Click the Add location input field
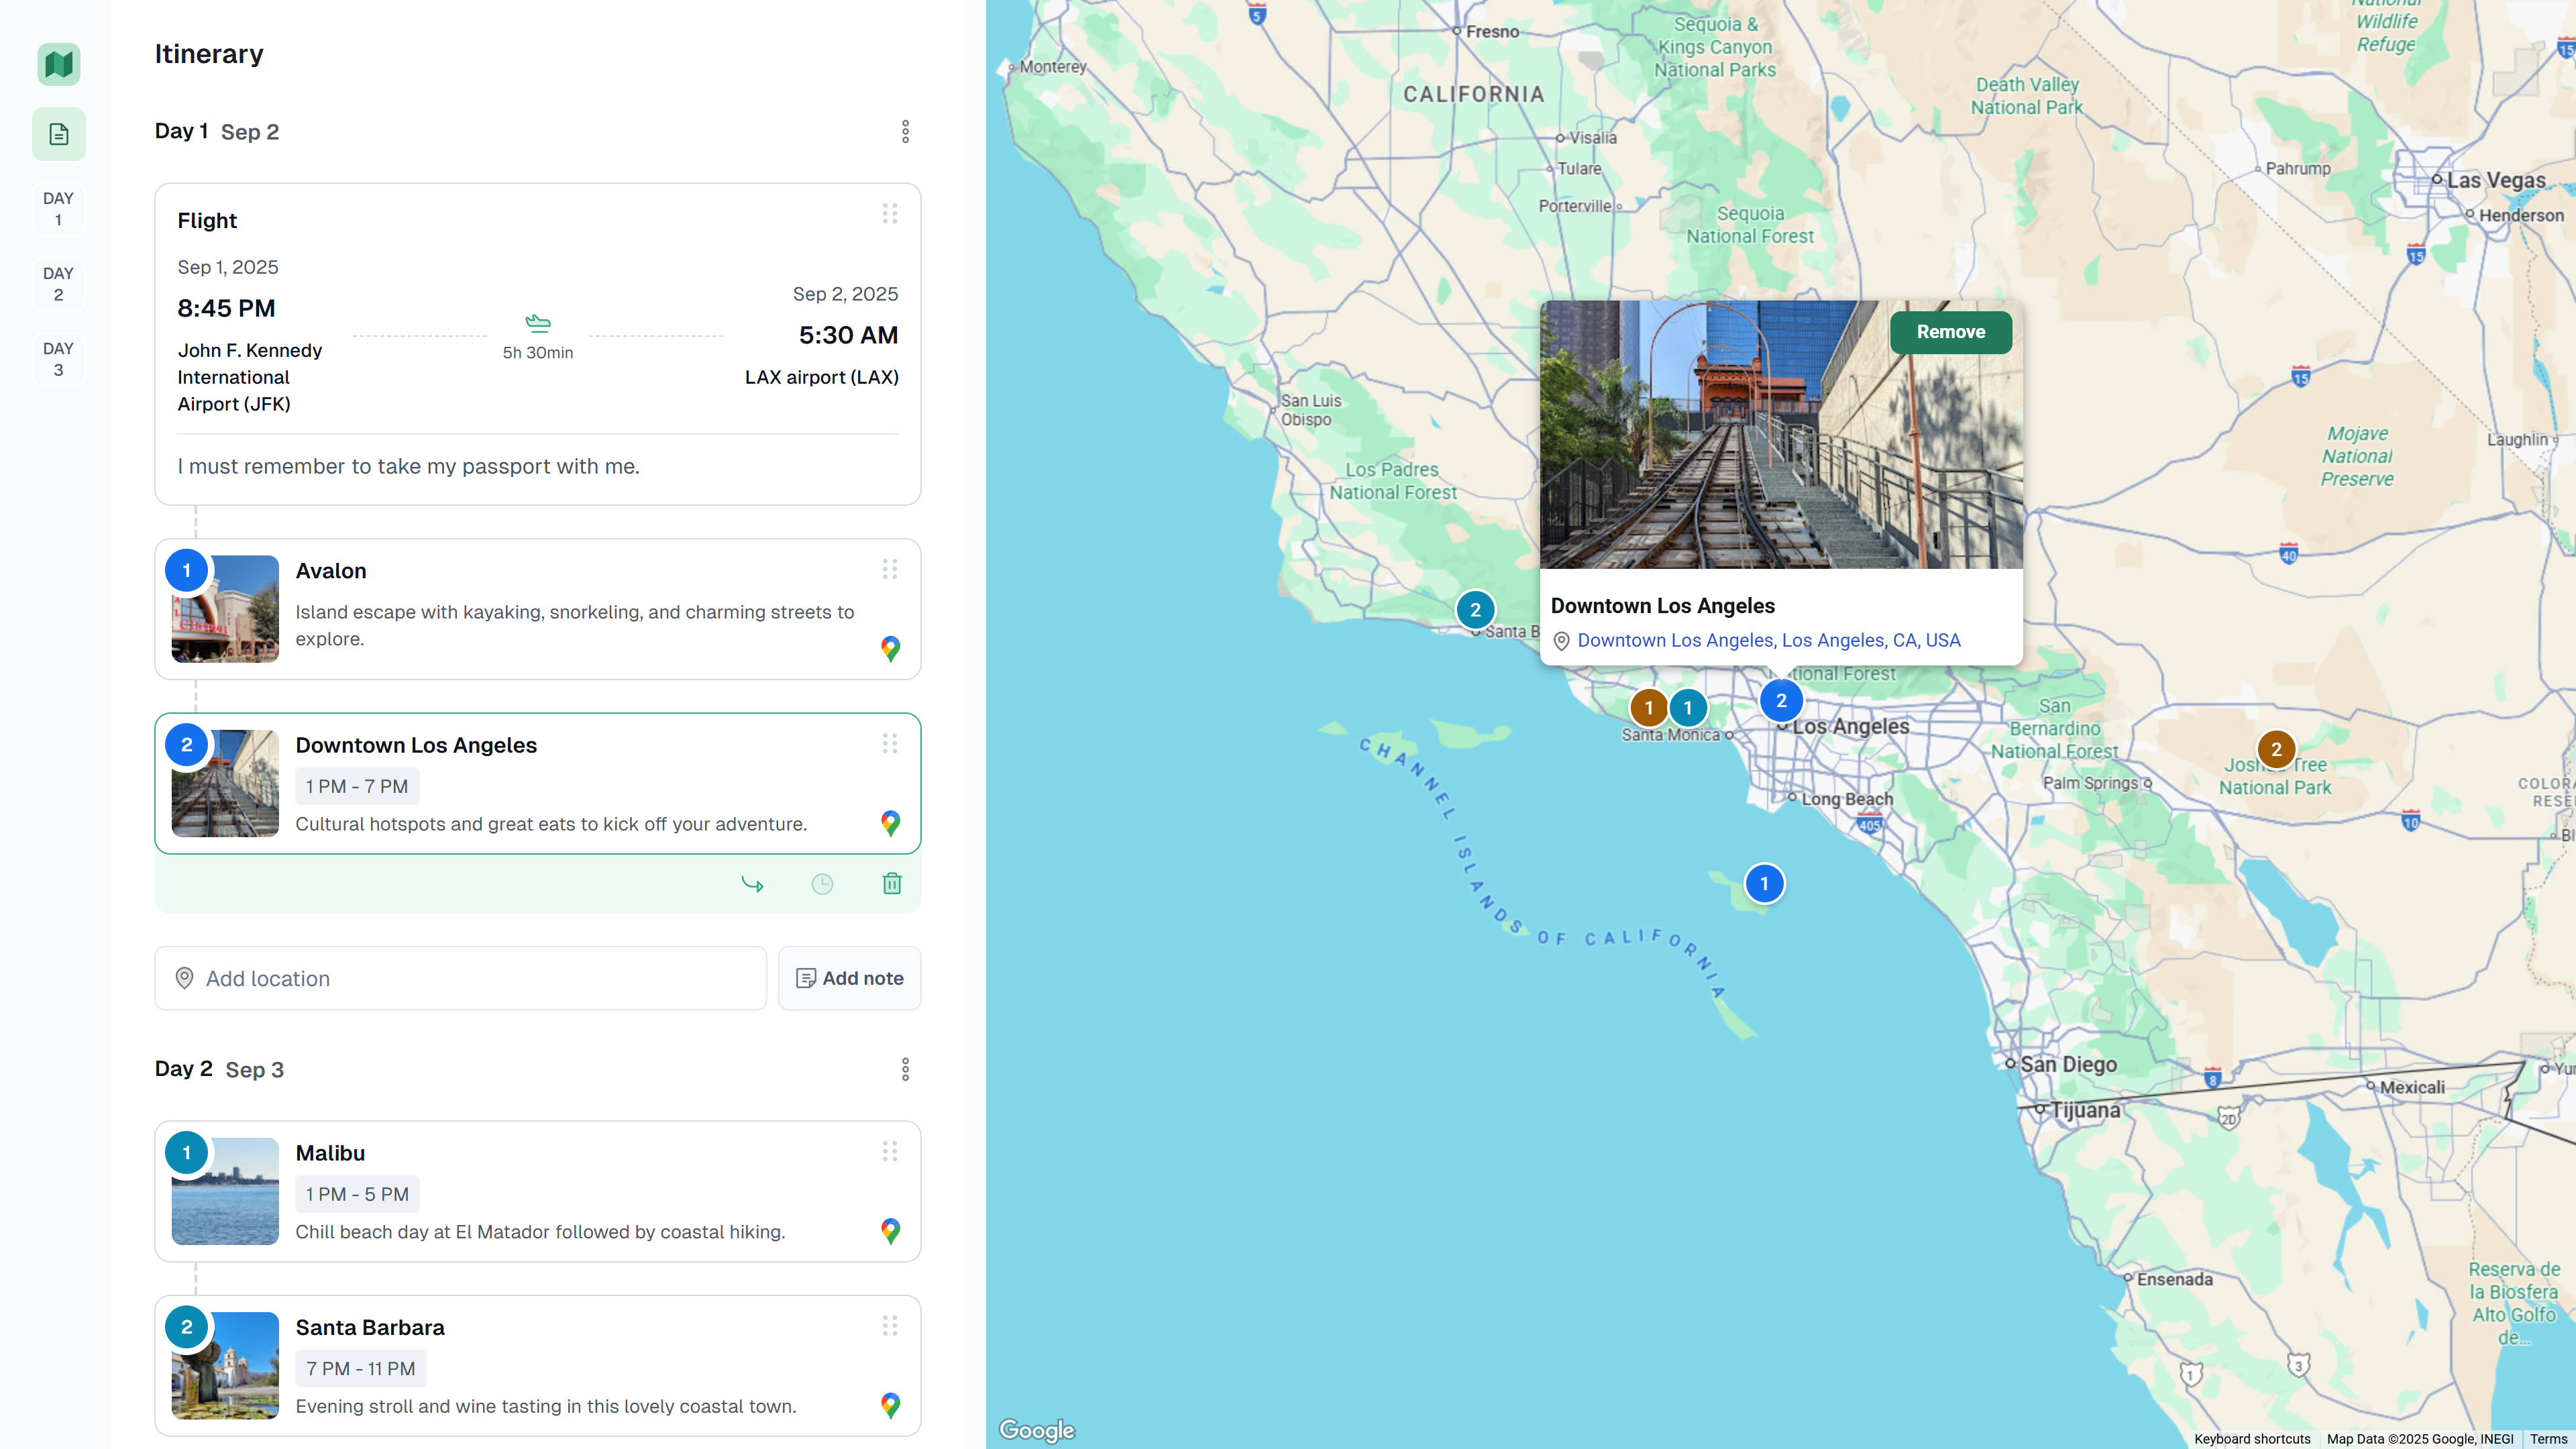This screenshot has height=1449, width=2576. pos(460,978)
